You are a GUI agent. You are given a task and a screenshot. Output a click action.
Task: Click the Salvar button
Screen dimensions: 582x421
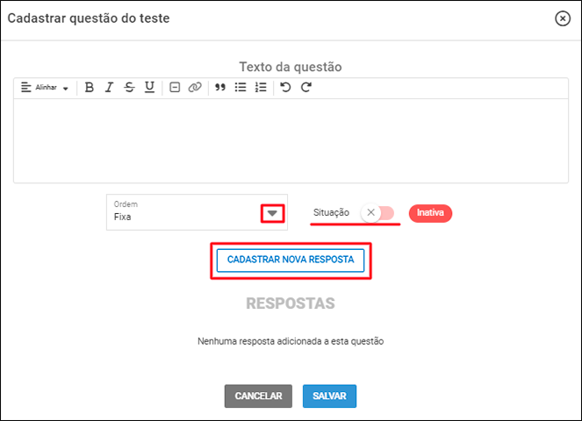pyautogui.click(x=329, y=396)
